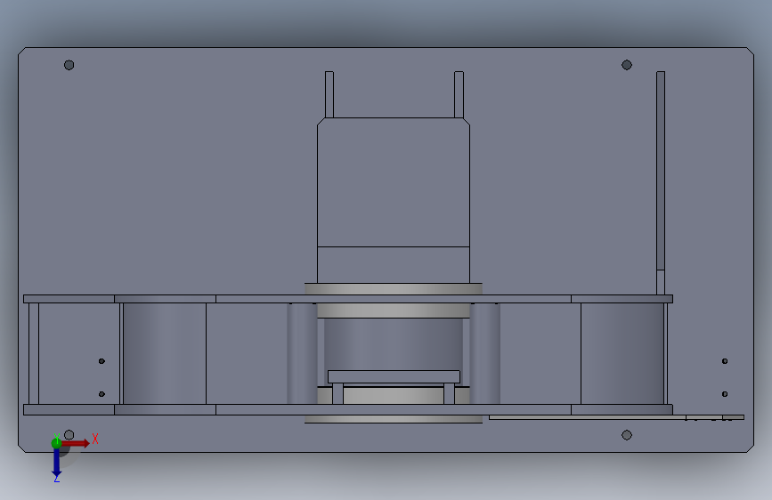The image size is (772, 500).
Task: Select the bottom-right mounting hole on the base plate
Action: tap(627, 435)
